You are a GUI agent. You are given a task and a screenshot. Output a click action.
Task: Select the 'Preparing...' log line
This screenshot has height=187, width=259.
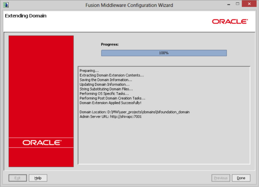click(89, 71)
